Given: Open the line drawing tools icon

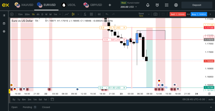Looking at the screenshot, I should pos(67,14).
